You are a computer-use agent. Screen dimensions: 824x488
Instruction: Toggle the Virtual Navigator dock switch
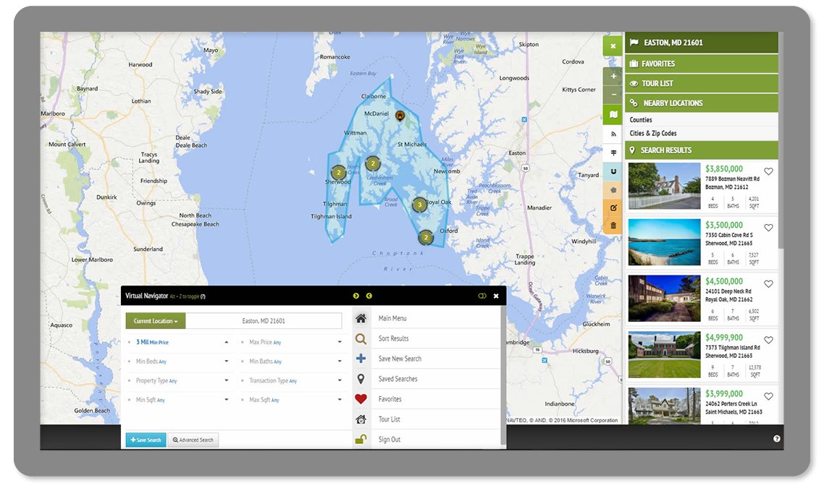pyautogui.click(x=482, y=296)
